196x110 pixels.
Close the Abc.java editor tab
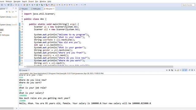(54, 9)
